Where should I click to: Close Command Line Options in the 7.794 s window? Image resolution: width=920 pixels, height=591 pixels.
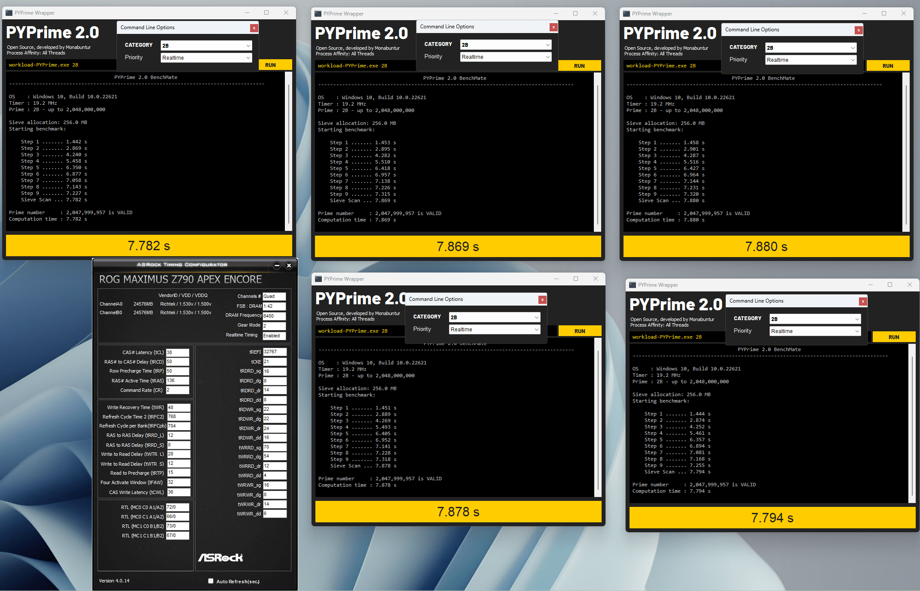863,301
